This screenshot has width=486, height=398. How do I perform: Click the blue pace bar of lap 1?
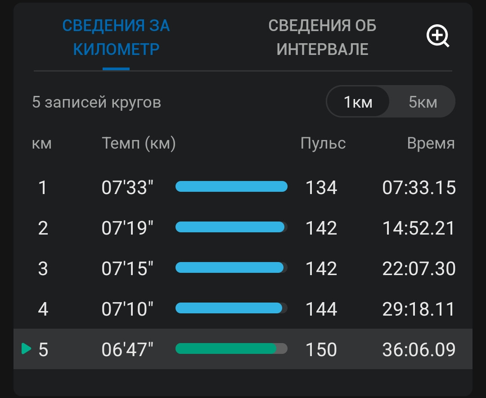pyautogui.click(x=231, y=186)
